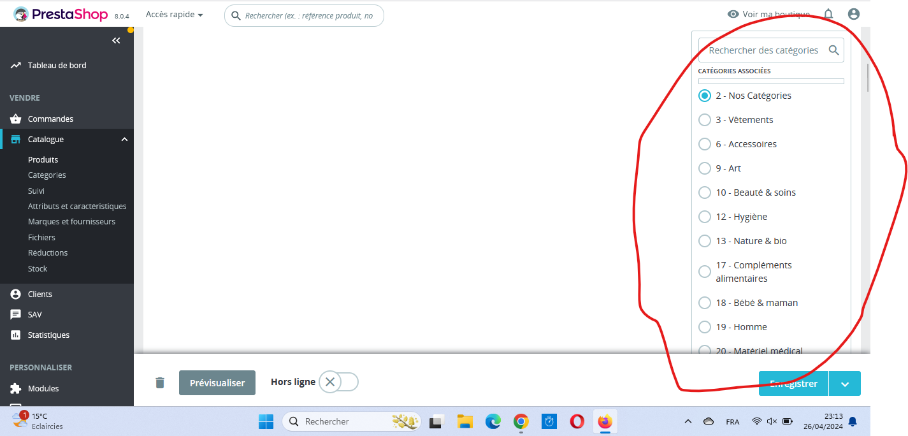Image resolution: width=908 pixels, height=436 pixels.
Task: Open the Stock submenu
Action: pos(38,268)
